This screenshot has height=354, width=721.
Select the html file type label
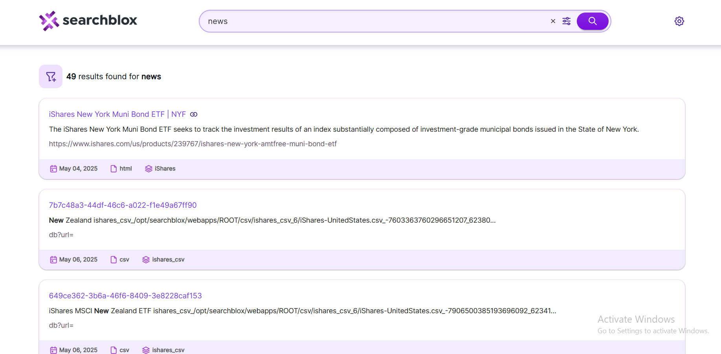(126, 169)
